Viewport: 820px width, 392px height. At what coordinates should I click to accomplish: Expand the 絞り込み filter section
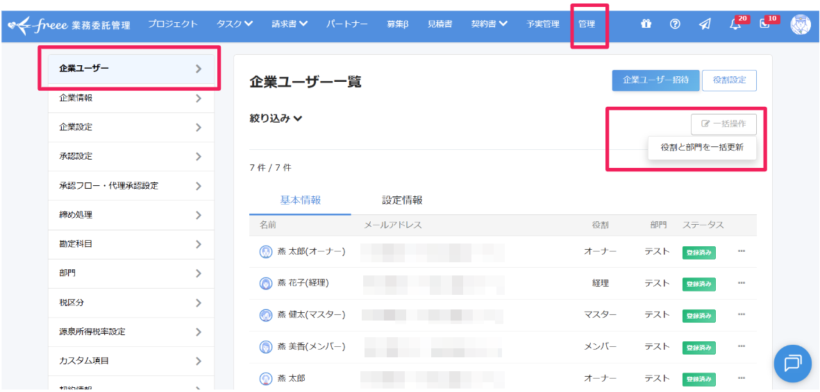pyautogui.click(x=276, y=119)
